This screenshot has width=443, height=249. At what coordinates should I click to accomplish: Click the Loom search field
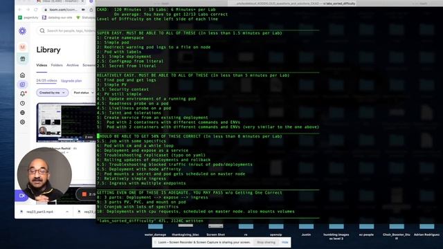[x=66, y=30]
